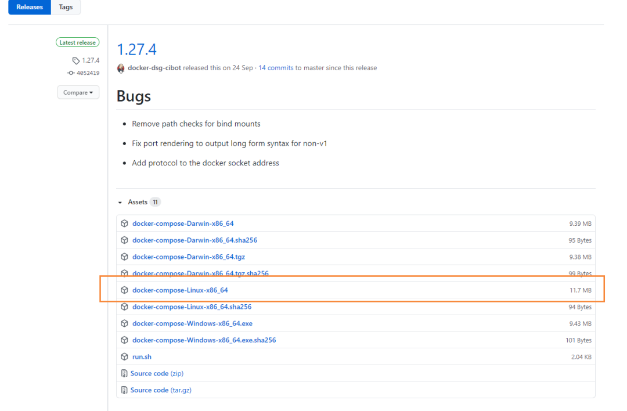Download the run.sh asset
Viewport: 627px width, 411px height.
click(x=142, y=357)
